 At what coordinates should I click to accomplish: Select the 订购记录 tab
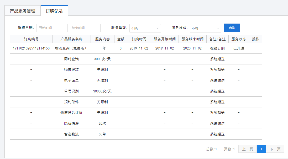pos(54,11)
